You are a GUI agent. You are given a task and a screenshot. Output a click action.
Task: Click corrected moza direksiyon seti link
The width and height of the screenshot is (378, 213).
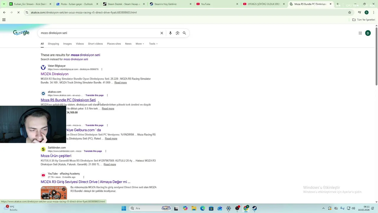[85, 55]
